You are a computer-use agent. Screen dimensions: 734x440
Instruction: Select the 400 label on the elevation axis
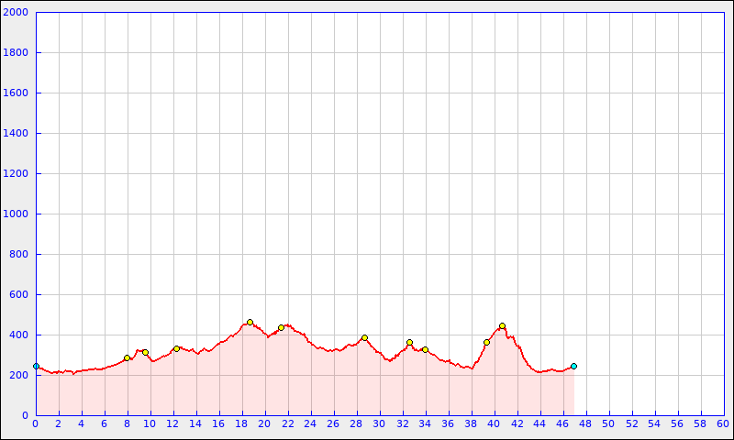click(19, 335)
